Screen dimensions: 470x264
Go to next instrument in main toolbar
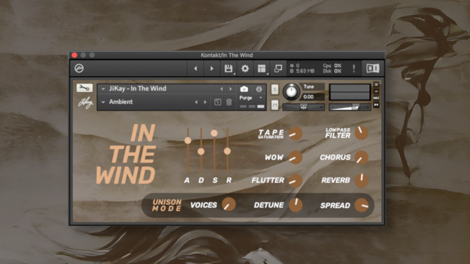[x=212, y=69]
